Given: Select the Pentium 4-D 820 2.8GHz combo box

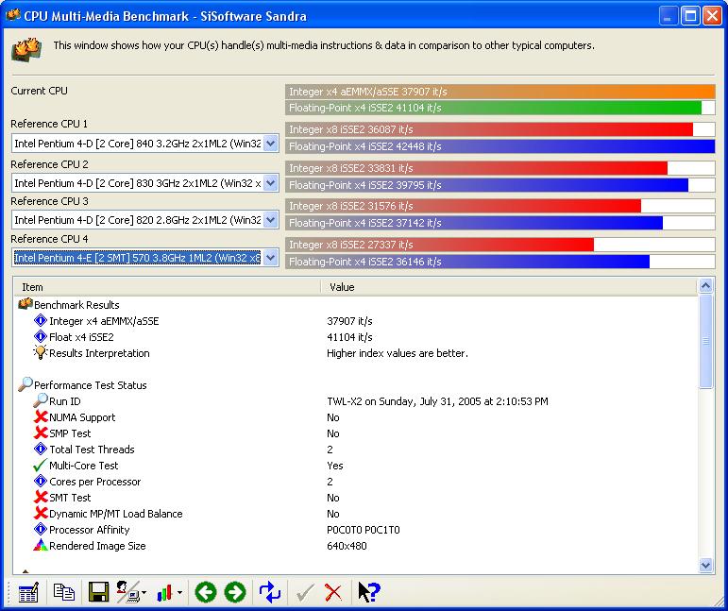Looking at the screenshot, I should 144,220.
